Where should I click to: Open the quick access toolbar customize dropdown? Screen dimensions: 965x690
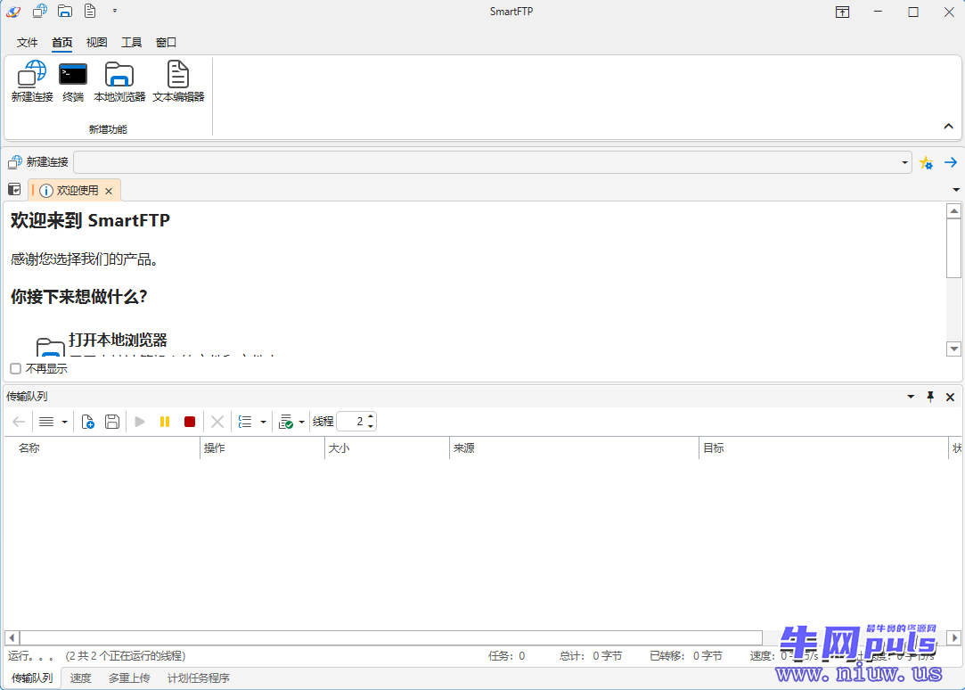115,11
